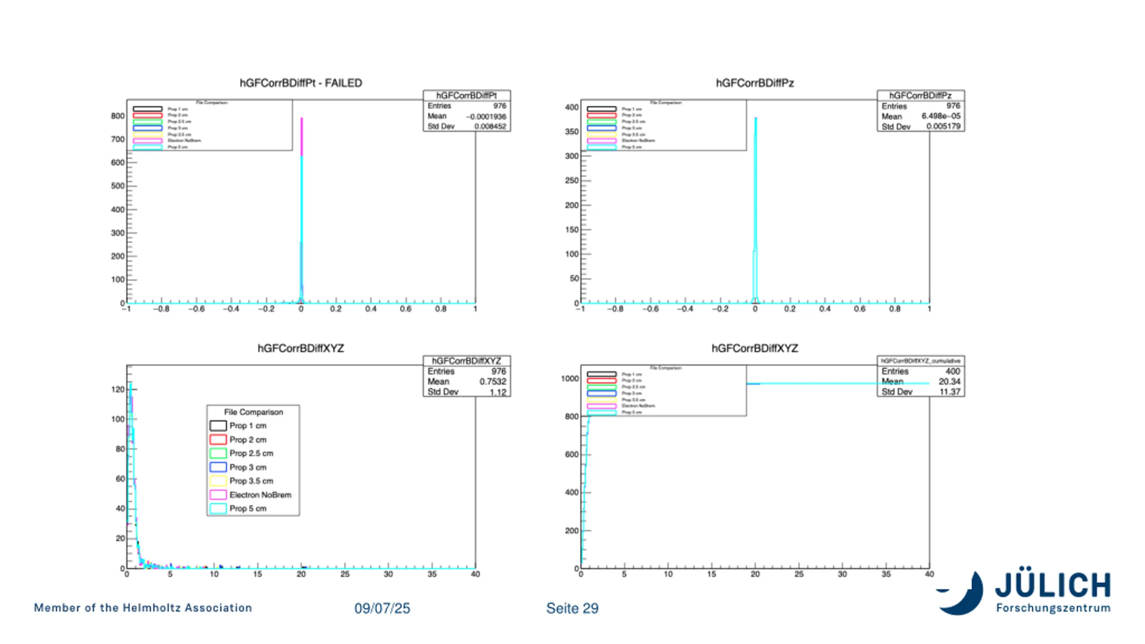
Task: Select the hGFCorrBDiffPz plot title
Action: (755, 83)
